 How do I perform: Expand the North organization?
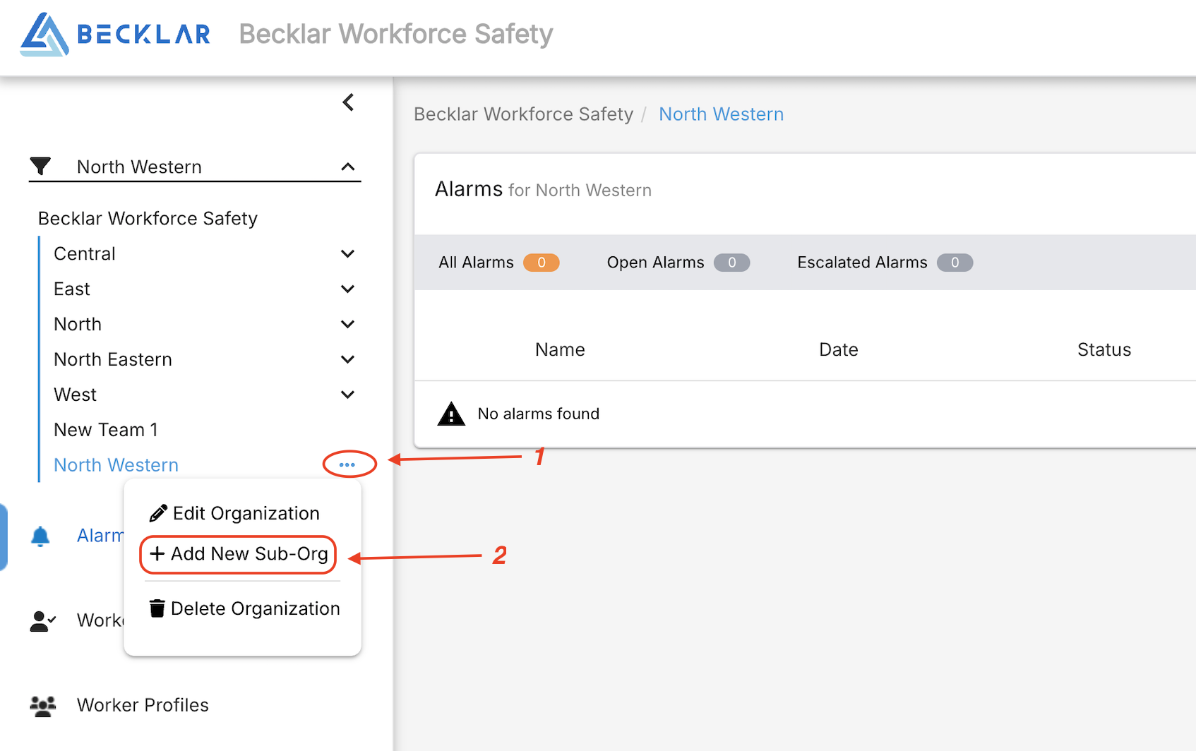347,324
